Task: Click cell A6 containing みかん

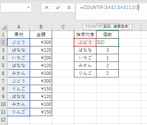Action: point(18,73)
